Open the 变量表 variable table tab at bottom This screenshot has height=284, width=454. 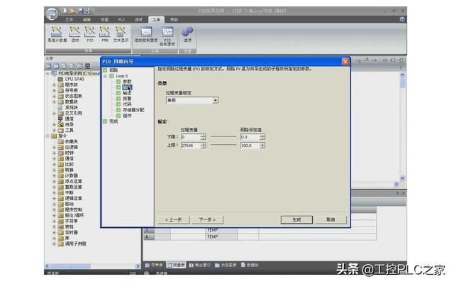pyautogui.click(x=176, y=265)
